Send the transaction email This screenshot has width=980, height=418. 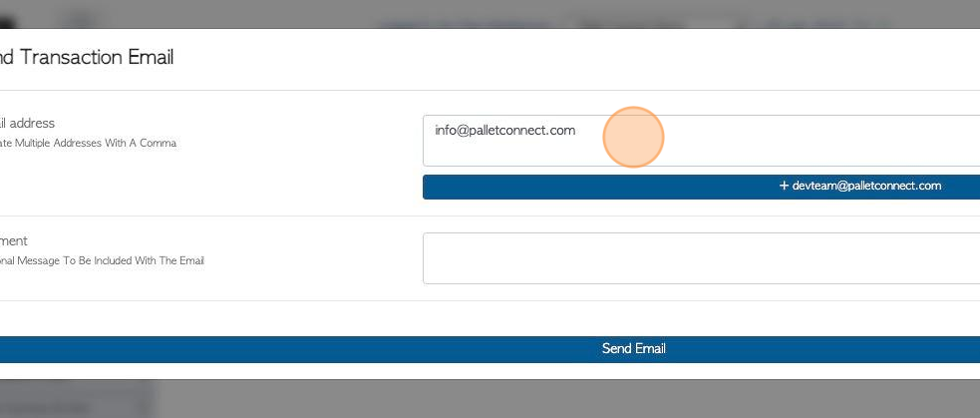490,349
